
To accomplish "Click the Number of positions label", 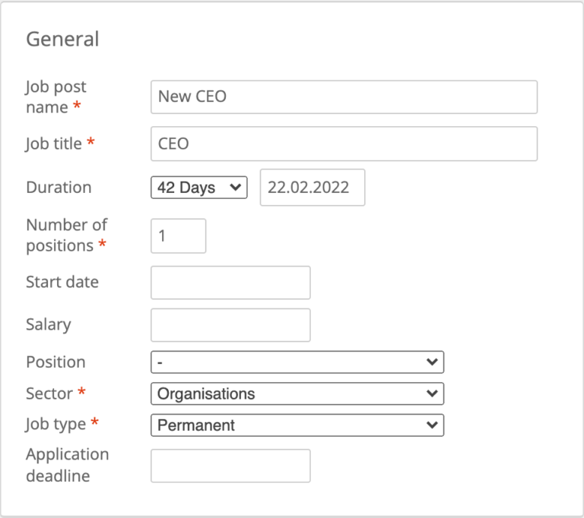I will [x=66, y=235].
